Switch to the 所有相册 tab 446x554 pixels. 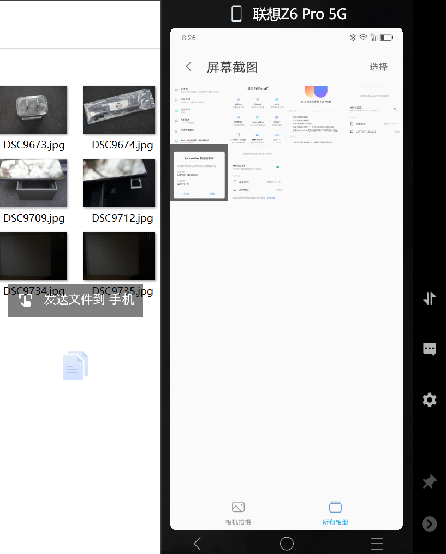335,513
